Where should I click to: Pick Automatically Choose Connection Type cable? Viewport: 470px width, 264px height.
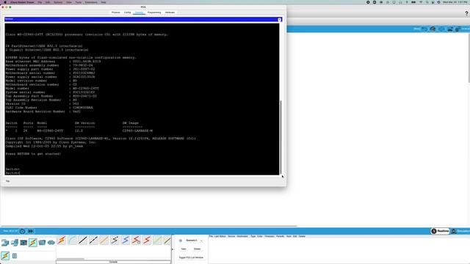[62, 240]
